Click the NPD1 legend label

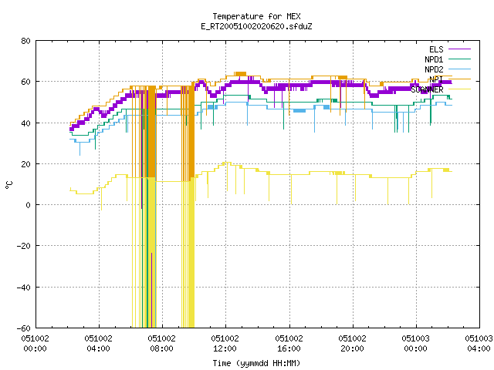[434, 59]
